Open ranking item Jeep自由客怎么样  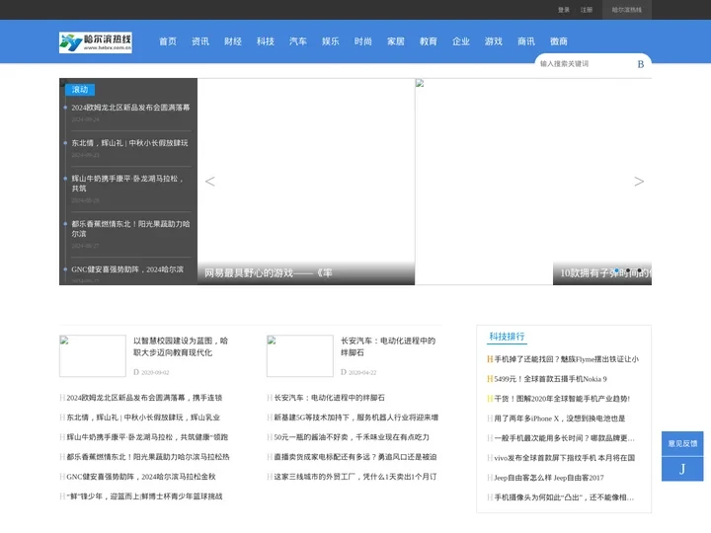coord(549,478)
